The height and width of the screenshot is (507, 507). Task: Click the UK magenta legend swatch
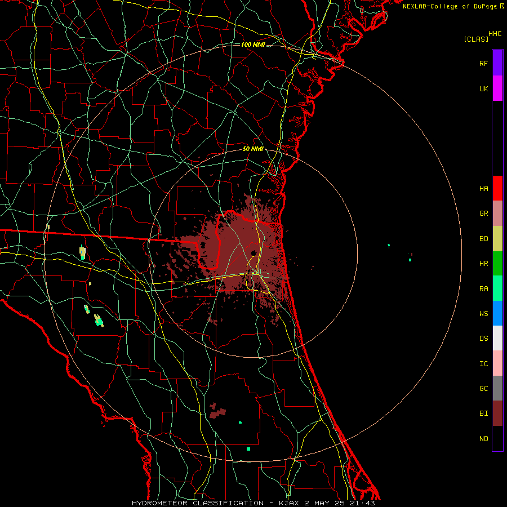click(497, 88)
